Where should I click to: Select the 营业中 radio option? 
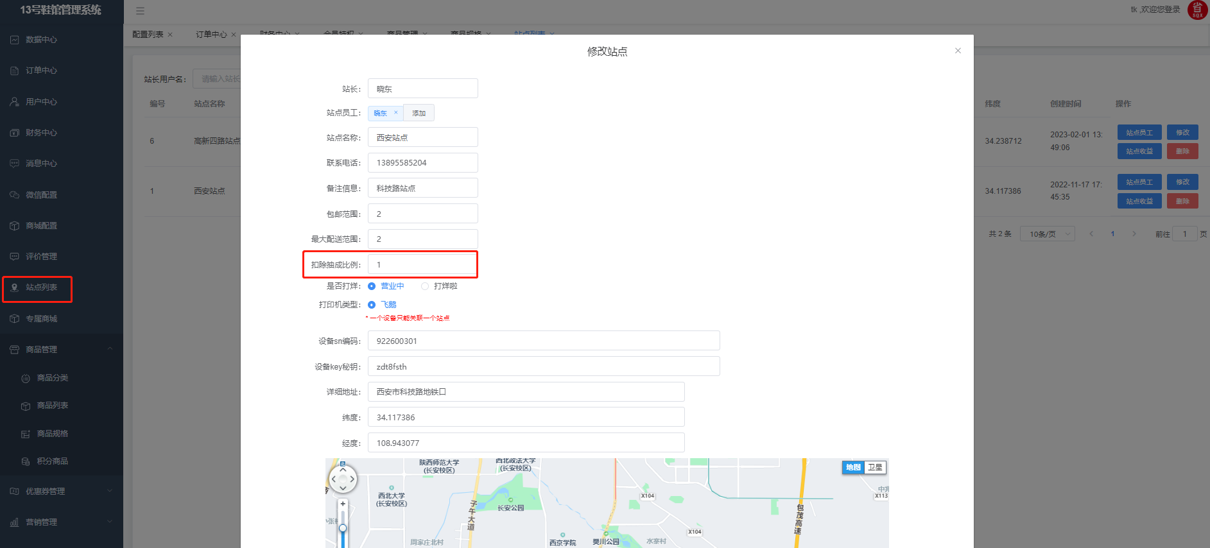coord(372,286)
